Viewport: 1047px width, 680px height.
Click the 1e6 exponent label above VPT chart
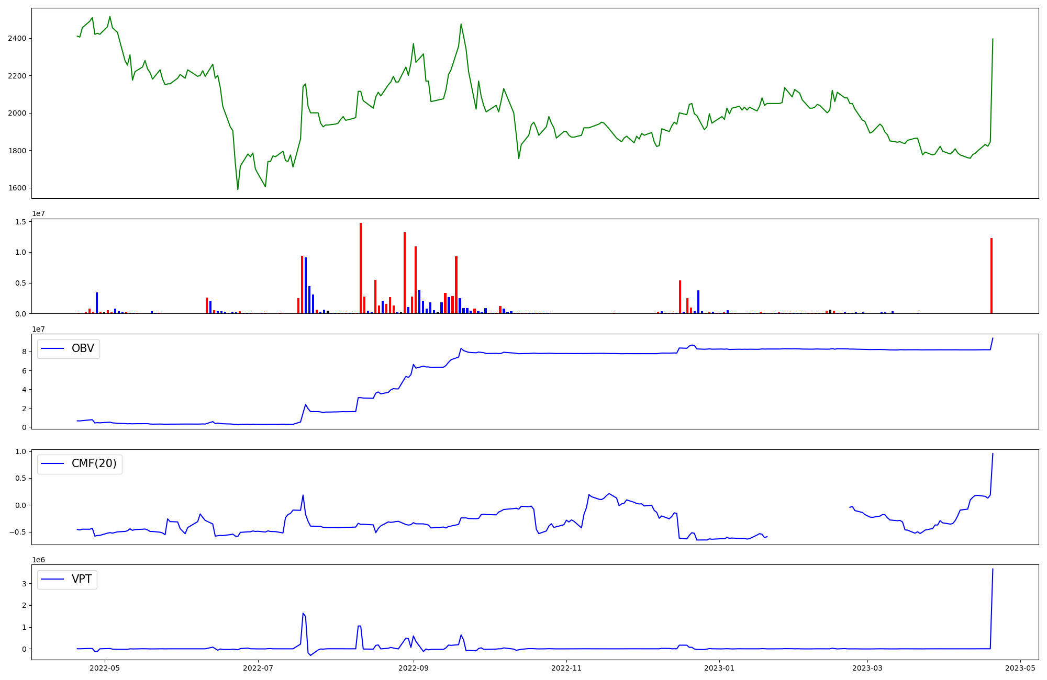tap(39, 560)
